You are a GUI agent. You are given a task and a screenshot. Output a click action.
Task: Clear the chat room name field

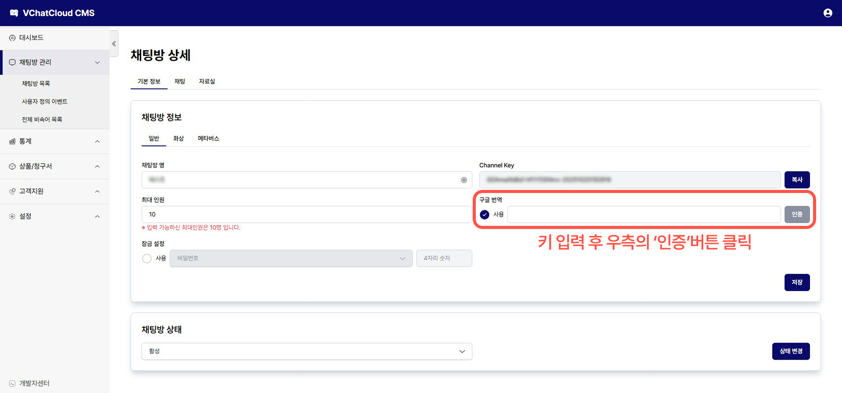click(x=464, y=180)
